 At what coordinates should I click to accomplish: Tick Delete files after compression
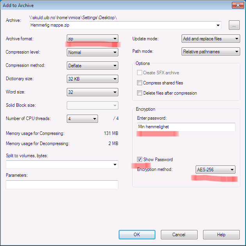[139, 93]
